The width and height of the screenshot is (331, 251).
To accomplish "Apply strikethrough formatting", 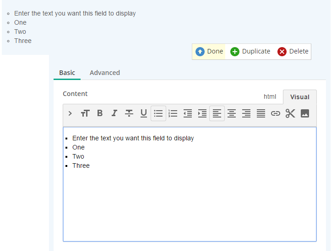I will pos(129,113).
